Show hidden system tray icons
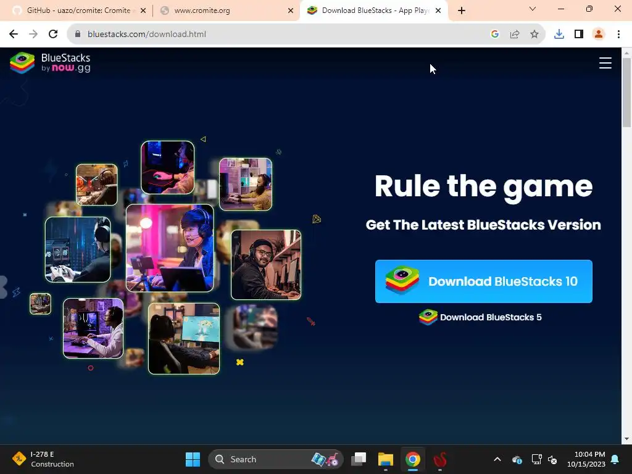Image resolution: width=632 pixels, height=474 pixels. pyautogui.click(x=497, y=459)
